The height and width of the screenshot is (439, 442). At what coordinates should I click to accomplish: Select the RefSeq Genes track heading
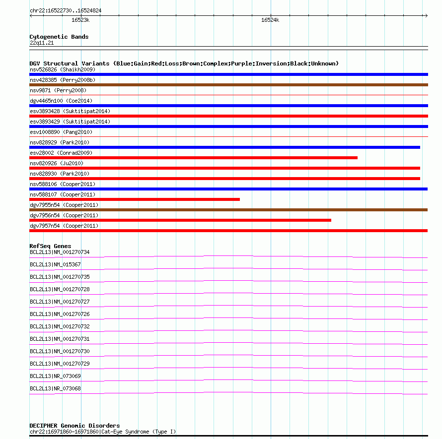click(50, 246)
